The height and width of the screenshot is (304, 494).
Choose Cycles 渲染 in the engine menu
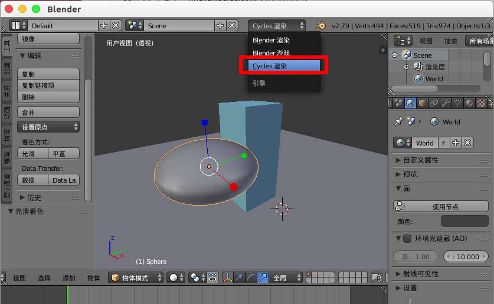pos(284,66)
